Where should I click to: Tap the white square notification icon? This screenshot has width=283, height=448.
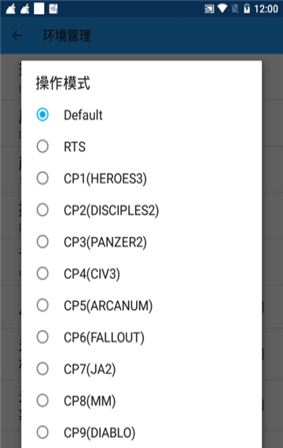[39, 9]
